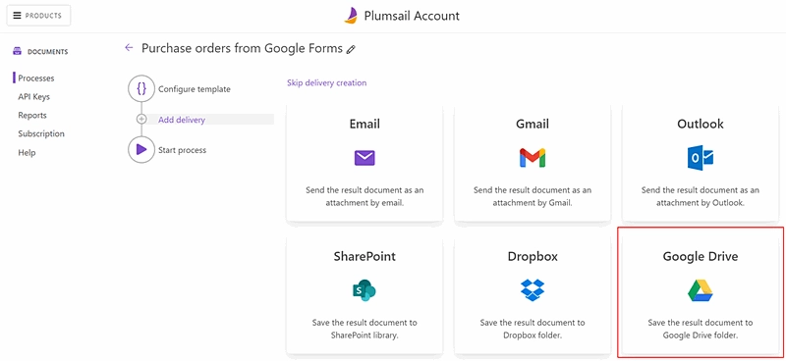Open API Keys in the sidebar
786x361 pixels.
pyautogui.click(x=34, y=97)
